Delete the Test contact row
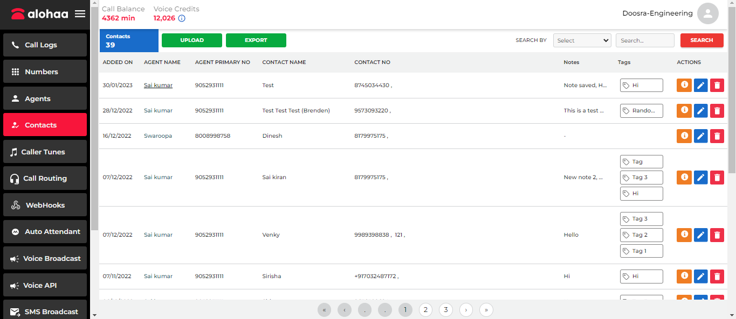The height and width of the screenshot is (319, 736). coord(717,85)
